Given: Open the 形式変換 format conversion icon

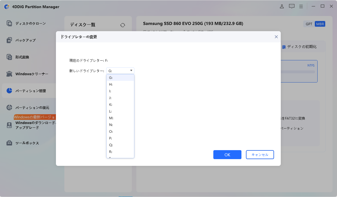Looking at the screenshot, I should (9, 57).
